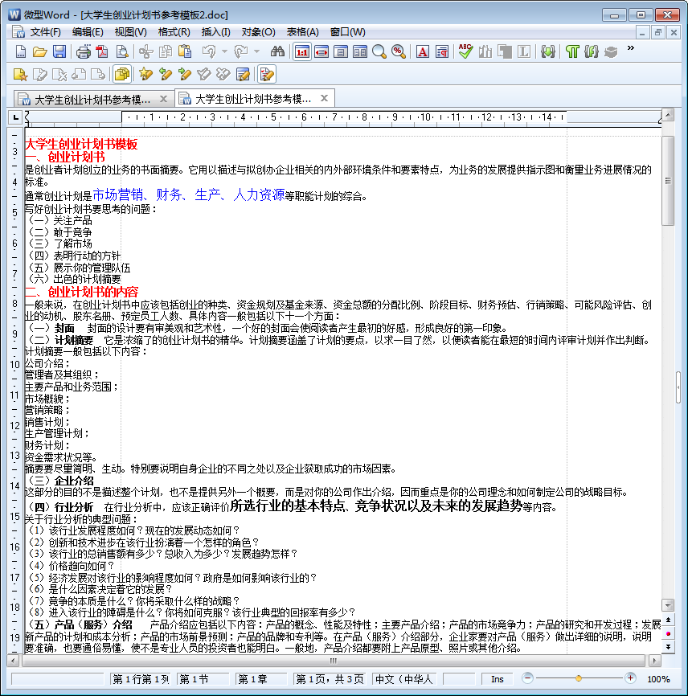The width and height of the screenshot is (688, 696).
Task: Toggle the green paragraph marks icon
Action: tap(572, 52)
